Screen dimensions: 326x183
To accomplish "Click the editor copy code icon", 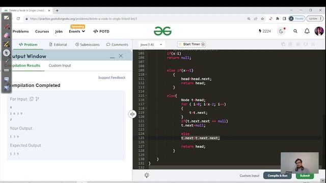I will (283, 44).
